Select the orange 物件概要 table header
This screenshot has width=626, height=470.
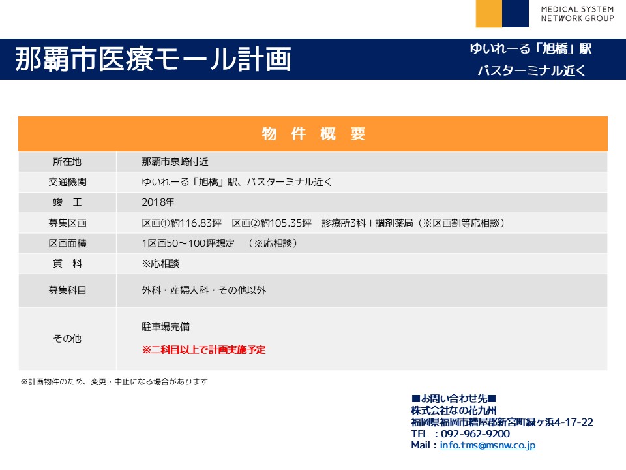(313, 134)
